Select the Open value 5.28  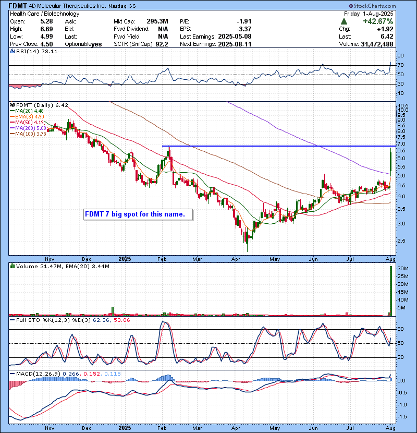click(46, 21)
